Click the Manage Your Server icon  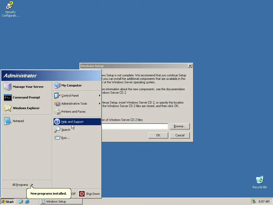pyautogui.click(x=7, y=87)
